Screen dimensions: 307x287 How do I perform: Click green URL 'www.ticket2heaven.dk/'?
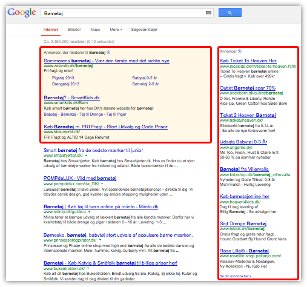pos(242,120)
